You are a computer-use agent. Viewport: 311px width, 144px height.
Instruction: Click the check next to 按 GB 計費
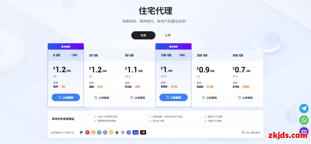click(150, 121)
